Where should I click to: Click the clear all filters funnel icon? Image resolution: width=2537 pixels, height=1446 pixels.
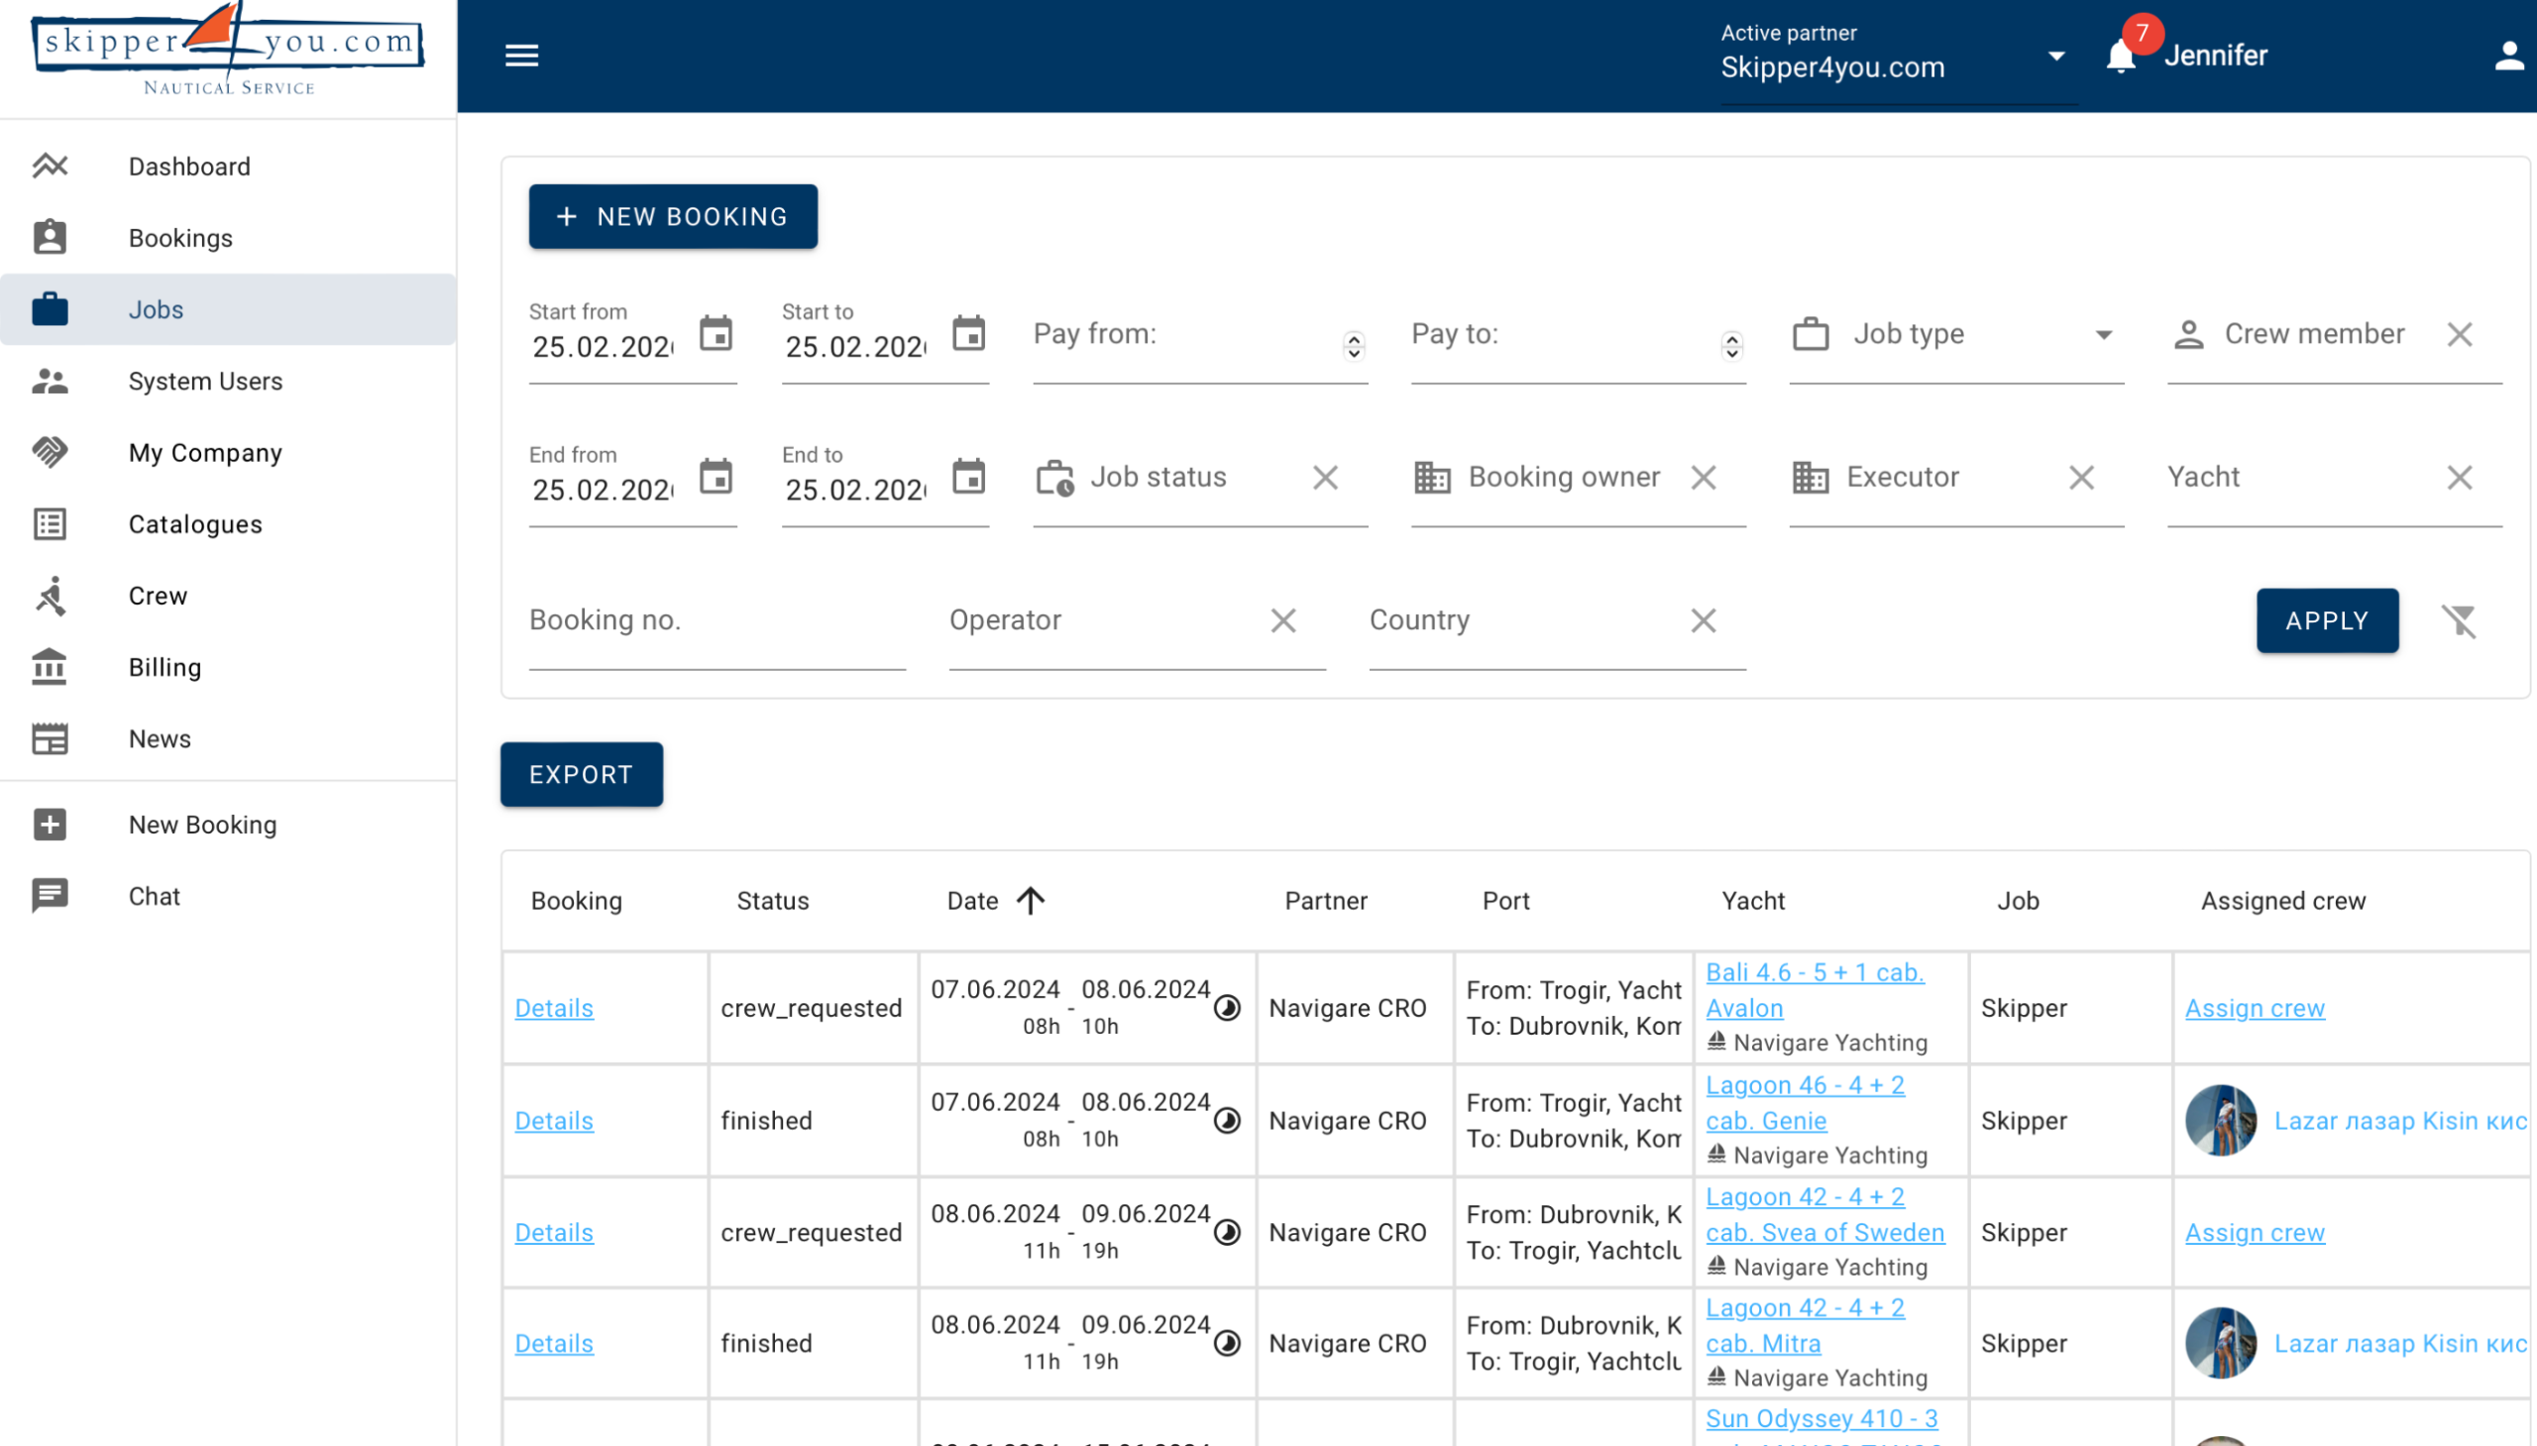[x=2459, y=620]
